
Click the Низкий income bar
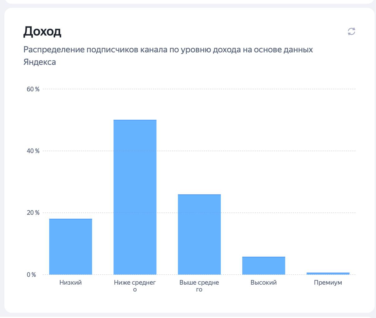tap(70, 247)
